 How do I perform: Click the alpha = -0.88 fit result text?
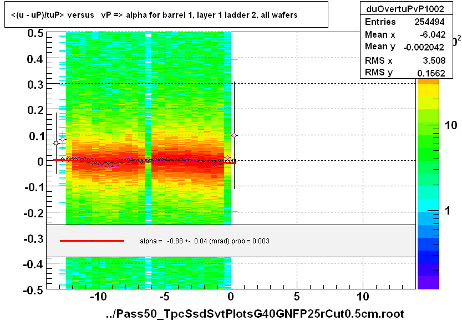coord(205,241)
